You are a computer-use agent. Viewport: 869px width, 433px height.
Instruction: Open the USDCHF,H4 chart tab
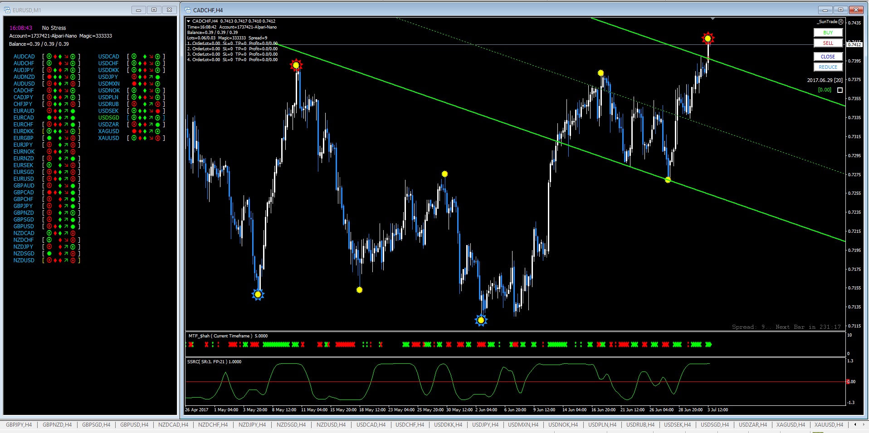(410, 425)
